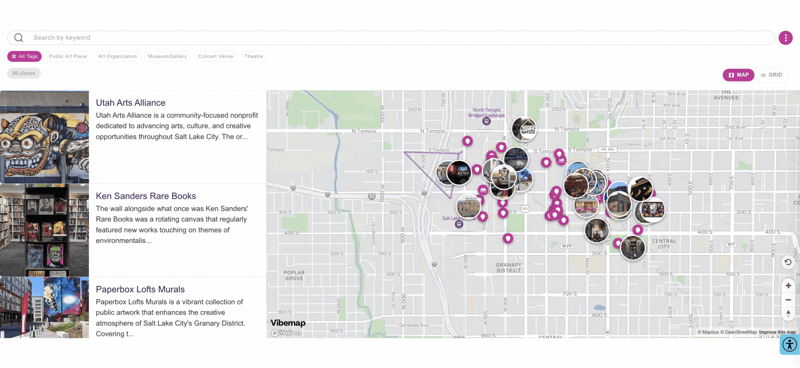Click the OpenStreetMap attribution link
Image resolution: width=800 pixels, height=368 pixels.
(x=739, y=332)
